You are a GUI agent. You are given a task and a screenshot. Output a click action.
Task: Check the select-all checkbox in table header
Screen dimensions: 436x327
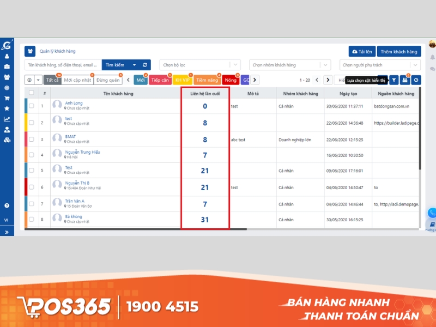point(31,93)
